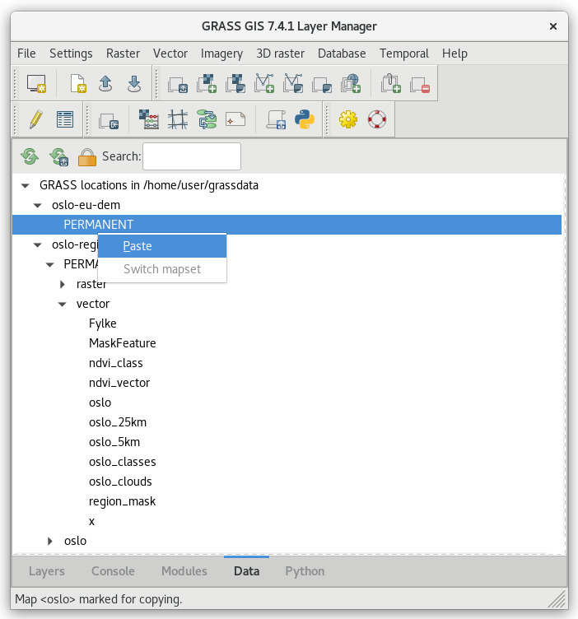Open the raster map calculator icon

(149, 119)
